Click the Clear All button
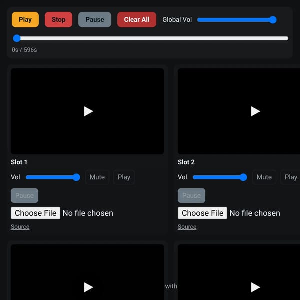The height and width of the screenshot is (300, 300). (x=137, y=19)
